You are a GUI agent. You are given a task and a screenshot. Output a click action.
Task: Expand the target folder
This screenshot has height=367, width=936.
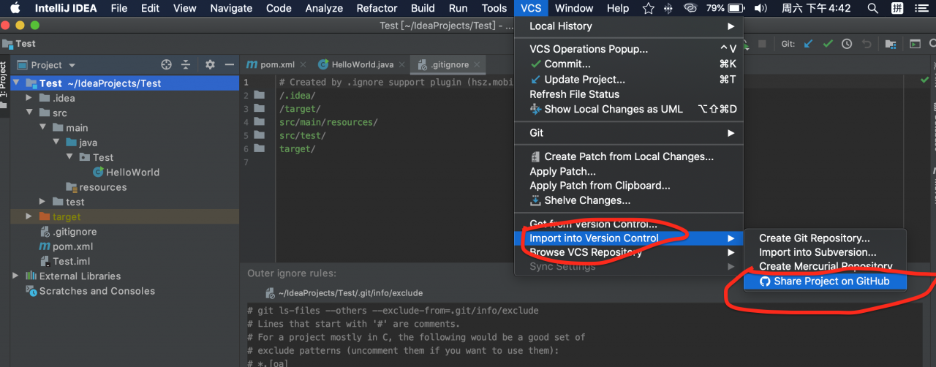click(29, 216)
